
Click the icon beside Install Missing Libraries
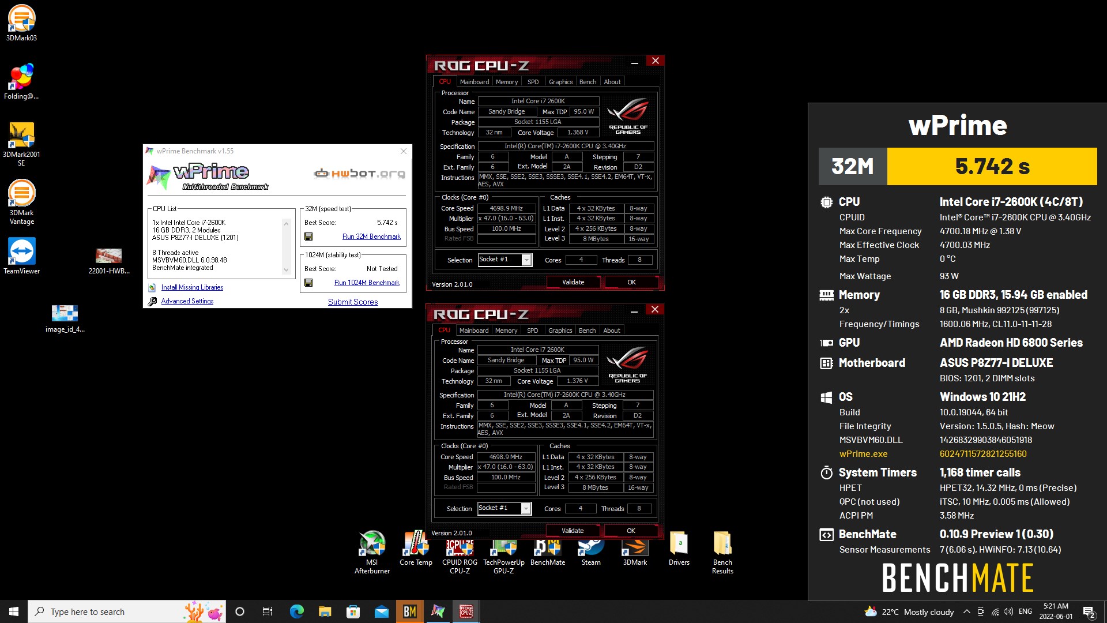[x=152, y=287]
